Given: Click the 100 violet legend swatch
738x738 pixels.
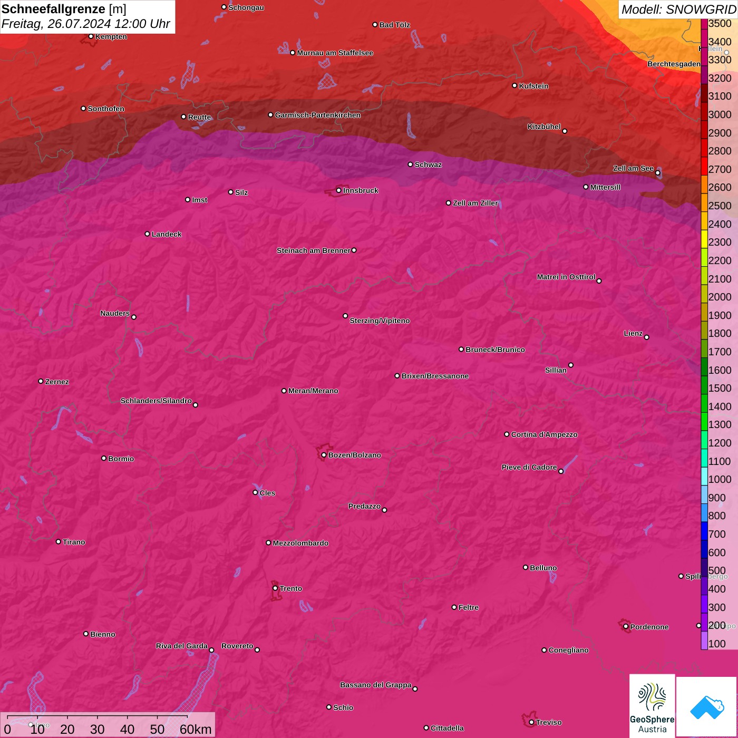Looking at the screenshot, I should [704, 640].
